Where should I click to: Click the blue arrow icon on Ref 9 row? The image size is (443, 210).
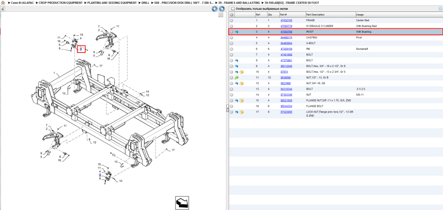click(237, 66)
